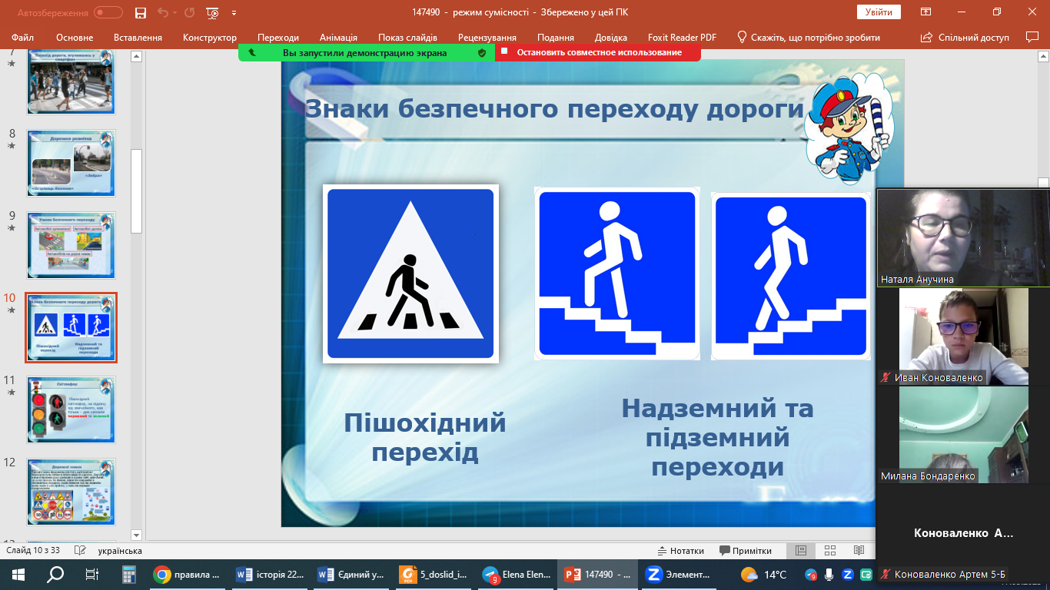
Task: Select slide 9 thumbnail
Action: pos(71,245)
